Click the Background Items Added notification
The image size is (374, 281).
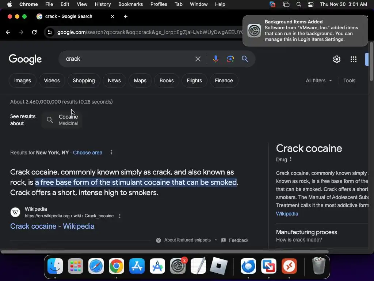click(305, 31)
